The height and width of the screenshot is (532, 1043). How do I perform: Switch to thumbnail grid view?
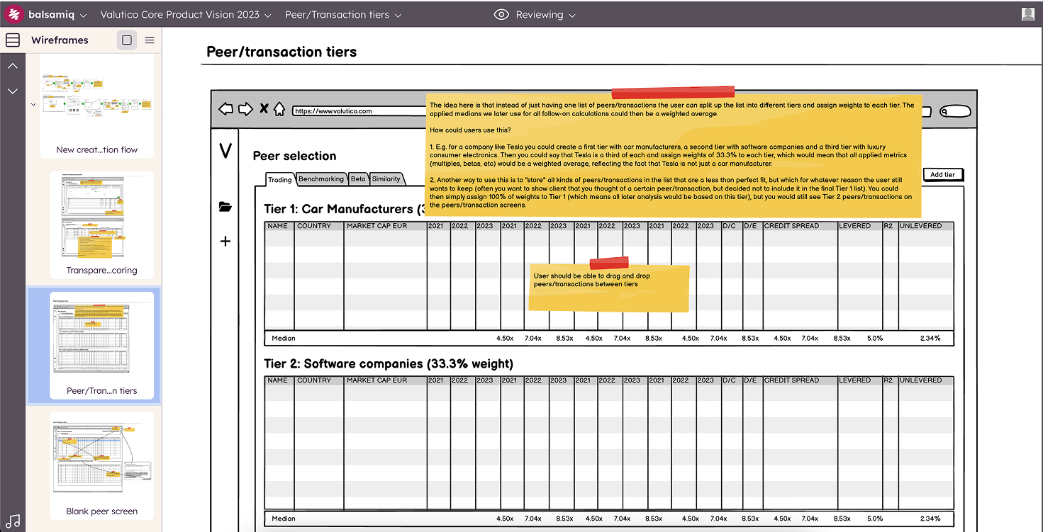point(127,40)
